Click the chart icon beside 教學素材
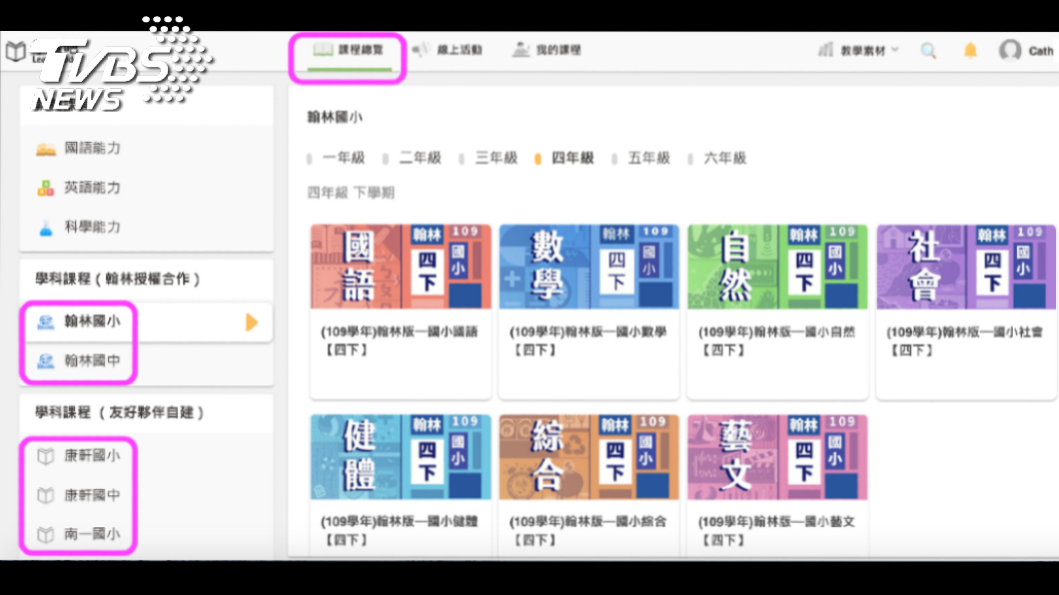 pos(825,50)
